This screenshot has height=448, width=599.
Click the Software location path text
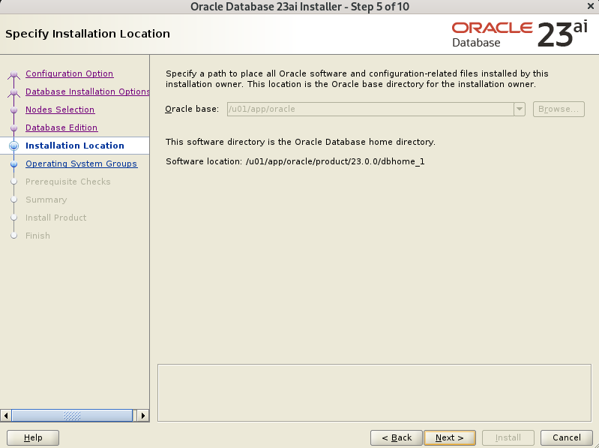[x=335, y=161]
